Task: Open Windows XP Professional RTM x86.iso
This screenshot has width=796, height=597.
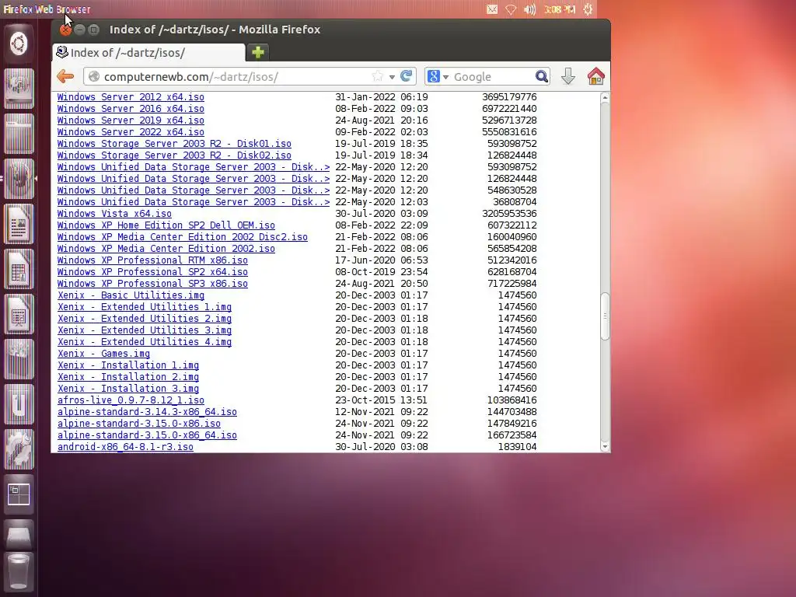Action: [x=152, y=260]
